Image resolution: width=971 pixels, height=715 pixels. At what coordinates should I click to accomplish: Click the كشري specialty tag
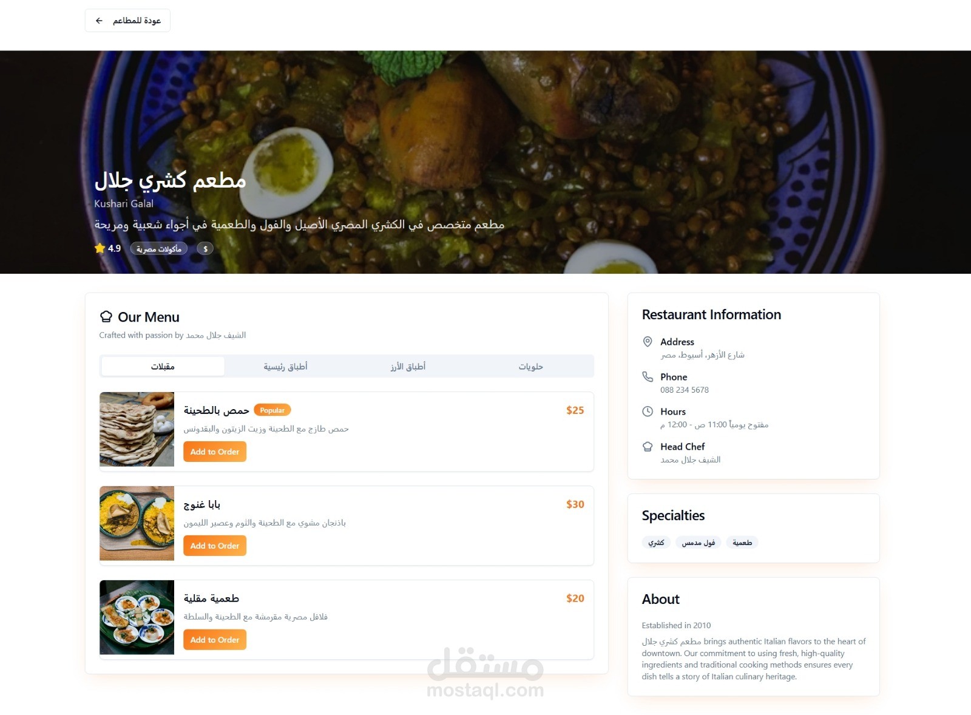(x=656, y=543)
